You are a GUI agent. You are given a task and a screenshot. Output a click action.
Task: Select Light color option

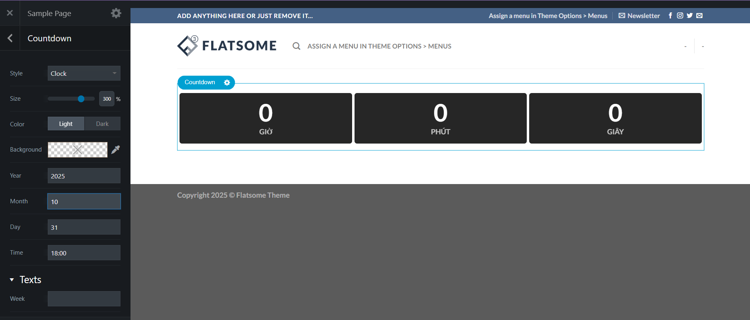[66, 124]
